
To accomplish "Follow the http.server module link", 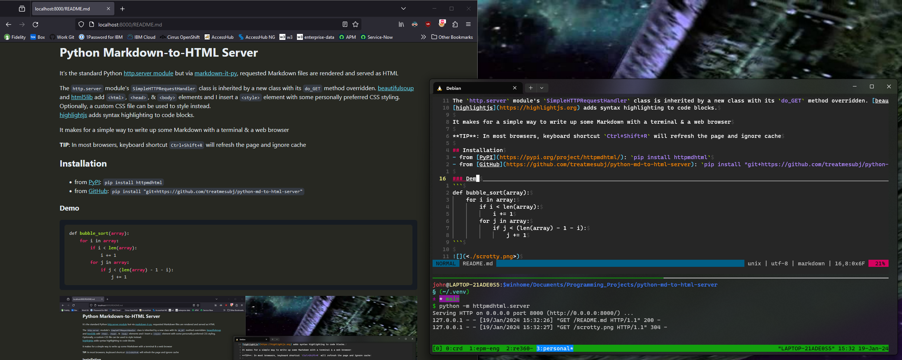I will (148, 73).
